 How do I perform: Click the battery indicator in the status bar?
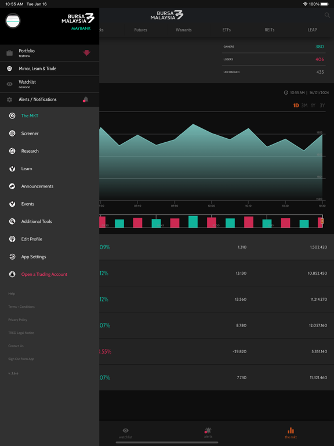pyautogui.click(x=325, y=4)
